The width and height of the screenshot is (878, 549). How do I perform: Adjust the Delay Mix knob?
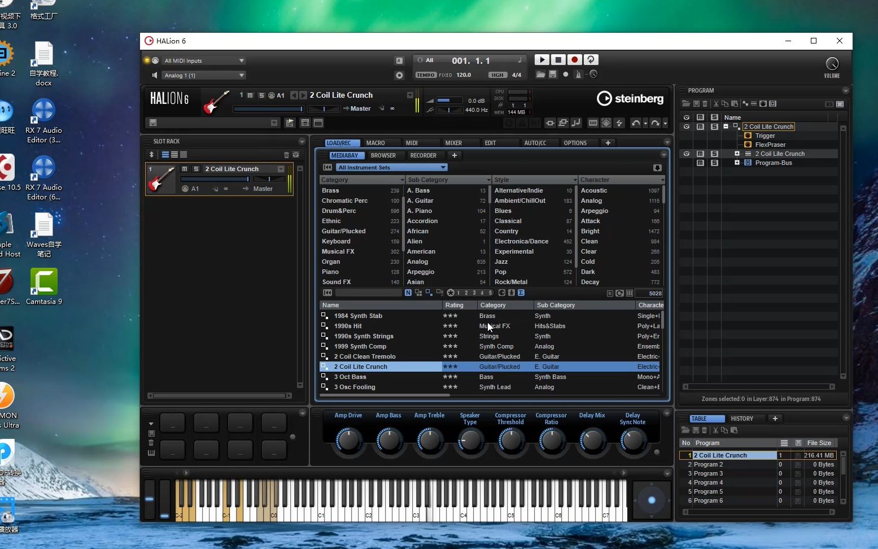tap(592, 439)
